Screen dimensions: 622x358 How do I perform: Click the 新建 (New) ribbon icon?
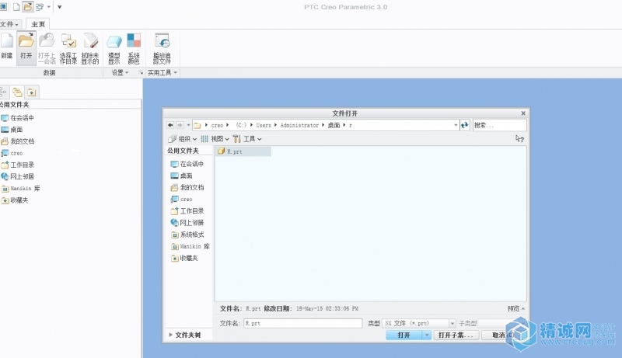[7, 47]
